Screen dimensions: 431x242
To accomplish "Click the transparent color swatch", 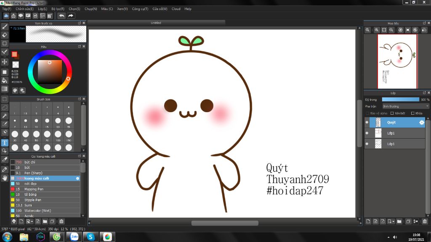I will point(16,64).
